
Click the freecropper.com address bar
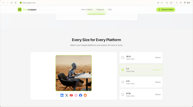coord(29,3)
